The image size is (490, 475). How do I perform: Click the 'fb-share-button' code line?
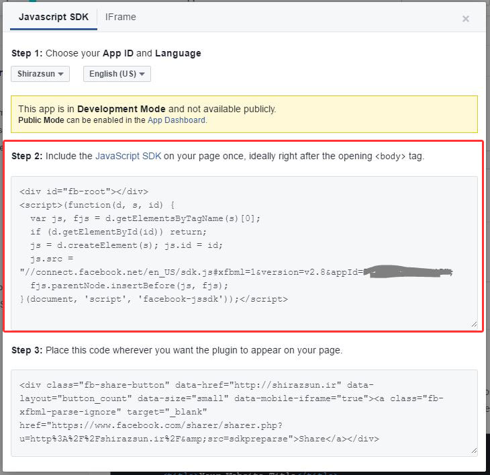click(196, 385)
